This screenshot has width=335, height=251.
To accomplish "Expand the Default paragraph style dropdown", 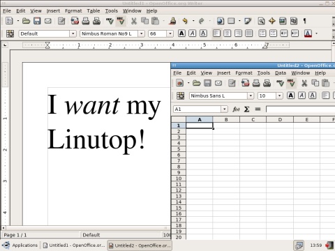I will point(73,33).
